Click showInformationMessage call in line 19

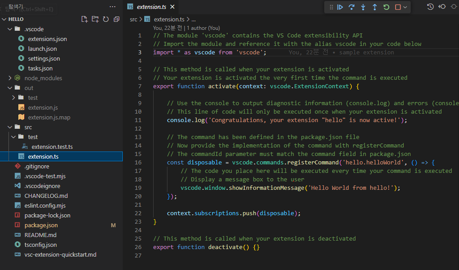[x=267, y=188]
